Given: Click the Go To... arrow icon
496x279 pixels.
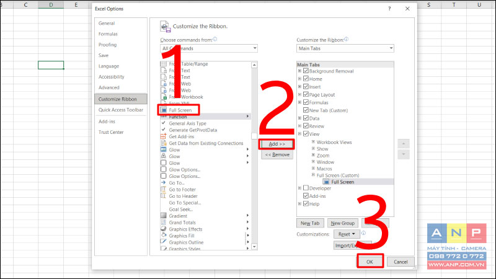Looking at the screenshot, I should pos(163,182).
